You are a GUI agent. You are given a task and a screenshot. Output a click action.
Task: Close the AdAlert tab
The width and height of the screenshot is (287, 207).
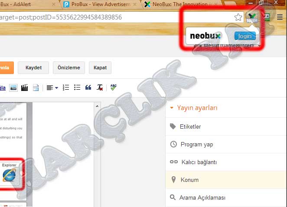click(54, 4)
